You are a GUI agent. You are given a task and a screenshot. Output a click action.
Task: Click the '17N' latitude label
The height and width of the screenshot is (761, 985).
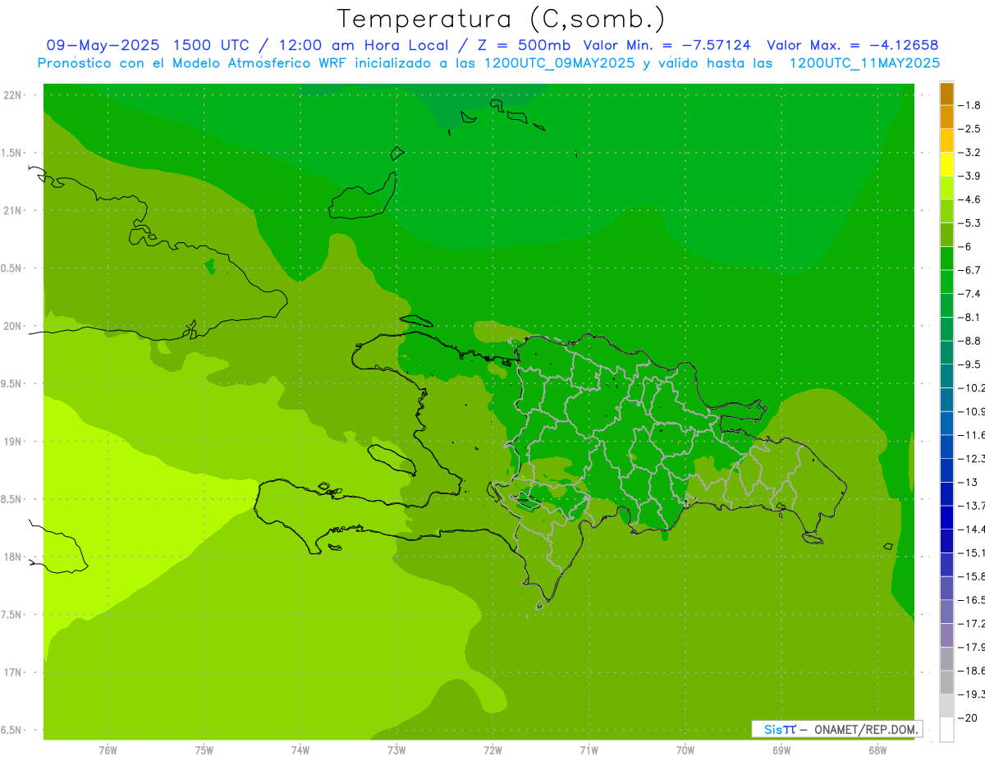pyautogui.click(x=12, y=673)
